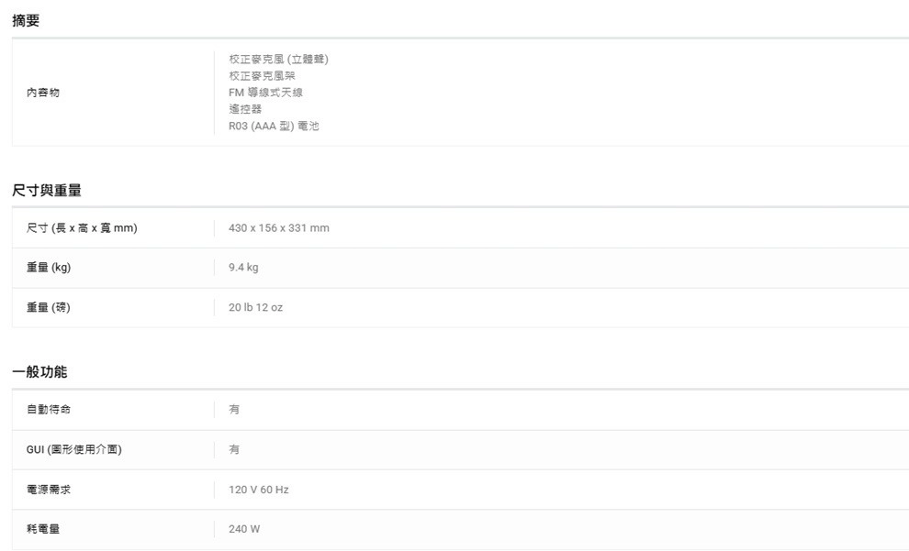
Task: Select the 電源需求 row label
Action: point(49,490)
